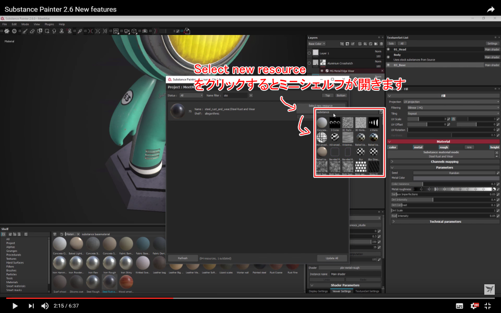Select the Smudge tool in toolbar

point(54,31)
